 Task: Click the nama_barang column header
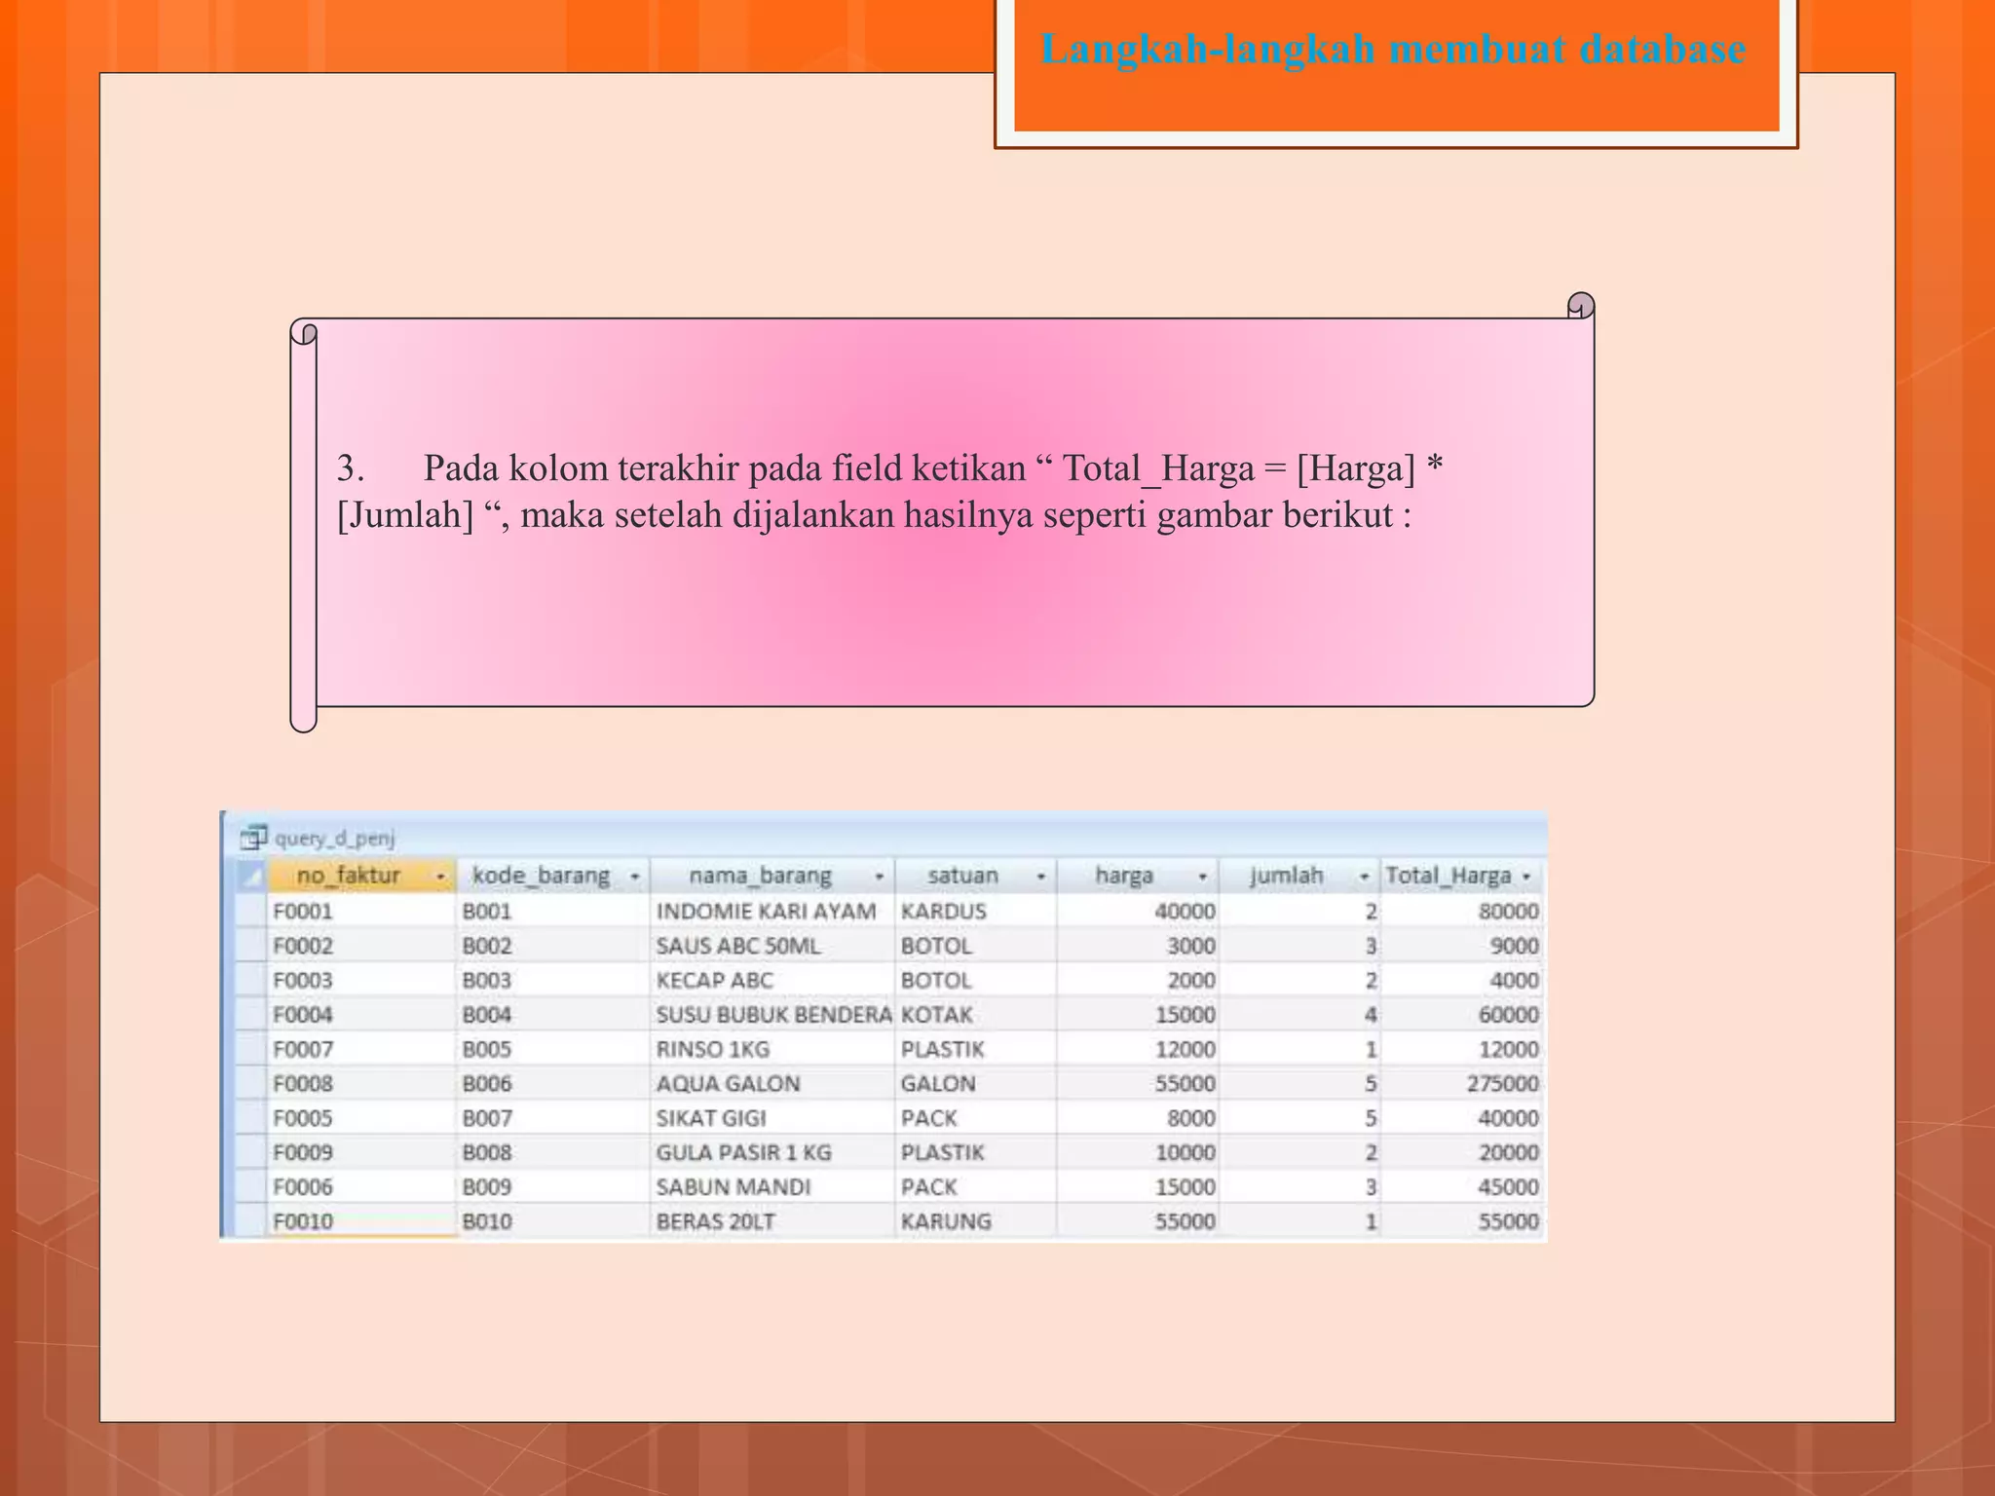pos(760,876)
